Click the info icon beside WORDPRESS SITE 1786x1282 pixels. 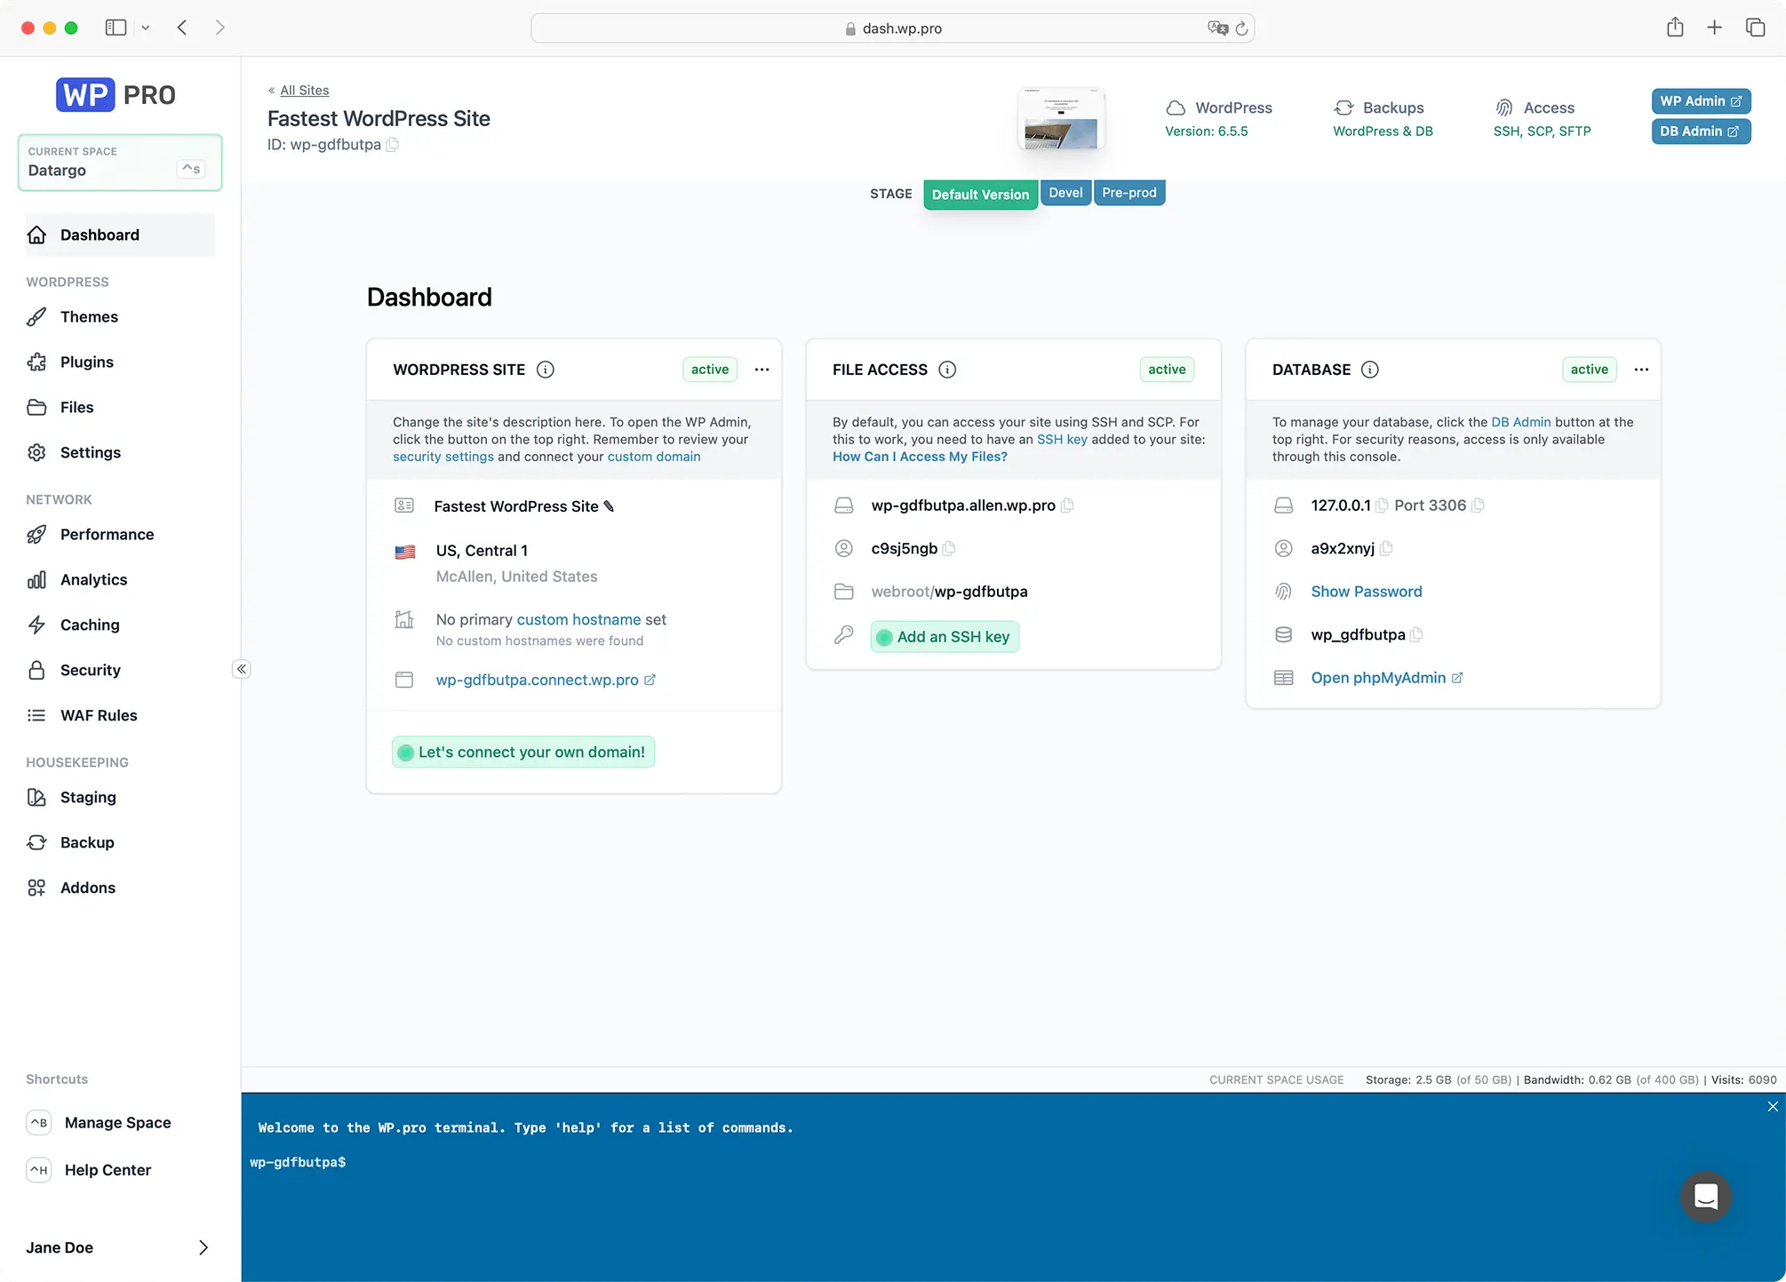(x=546, y=370)
